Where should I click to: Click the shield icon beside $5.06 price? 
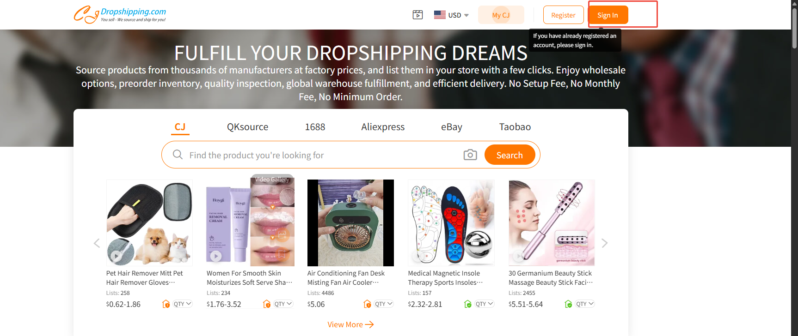[367, 304]
